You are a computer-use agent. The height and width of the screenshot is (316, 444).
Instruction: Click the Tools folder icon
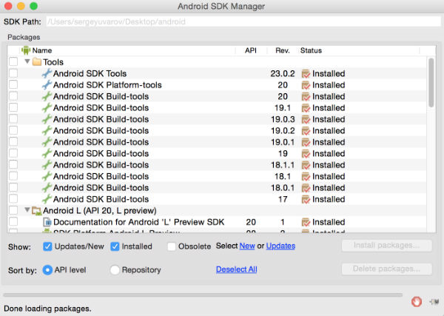click(37, 62)
